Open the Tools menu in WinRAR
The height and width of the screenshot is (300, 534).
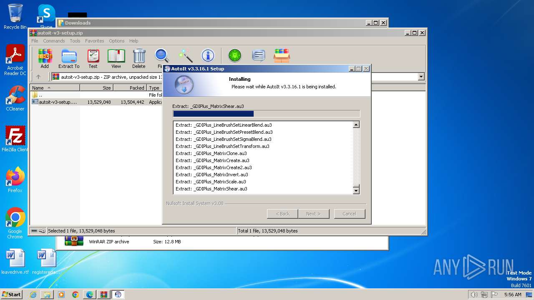pos(75,41)
